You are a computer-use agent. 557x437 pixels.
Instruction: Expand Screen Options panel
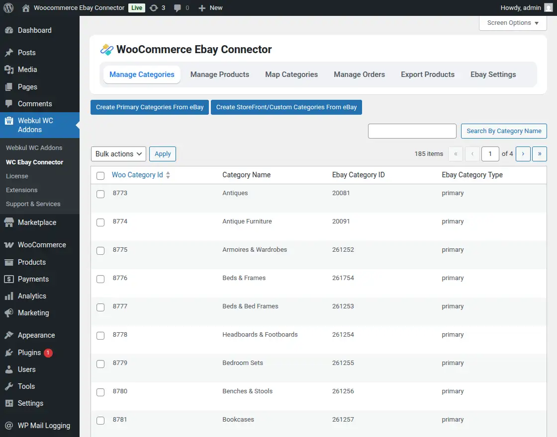coord(513,23)
